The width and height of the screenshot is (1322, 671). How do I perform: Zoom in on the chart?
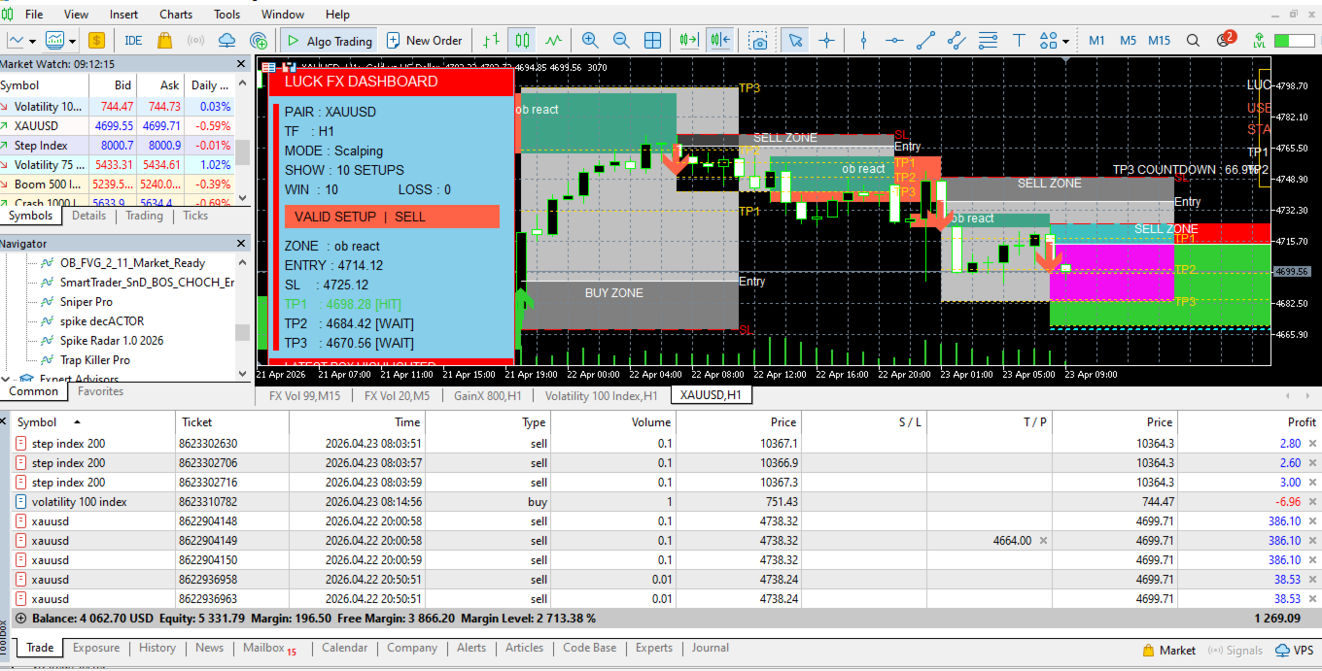point(589,41)
